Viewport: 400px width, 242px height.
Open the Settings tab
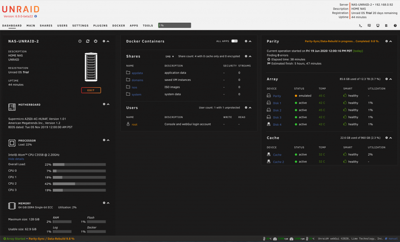[80, 26]
